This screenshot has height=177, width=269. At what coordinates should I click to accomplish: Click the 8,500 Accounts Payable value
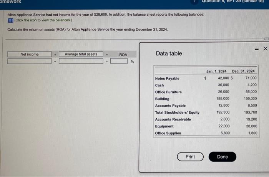252,106
